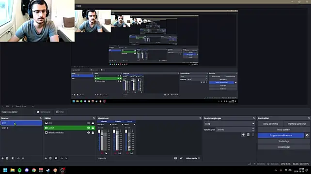
Task: Open the Tona transition dropdown
Action: point(229,124)
